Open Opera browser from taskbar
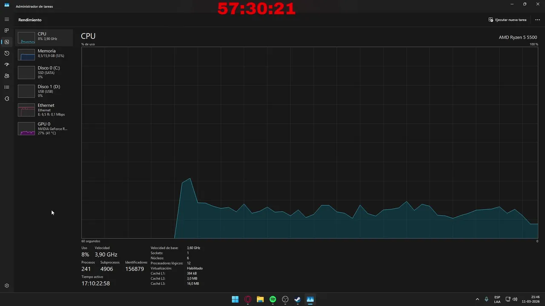Viewport: 545px width, 306px height. (248, 299)
